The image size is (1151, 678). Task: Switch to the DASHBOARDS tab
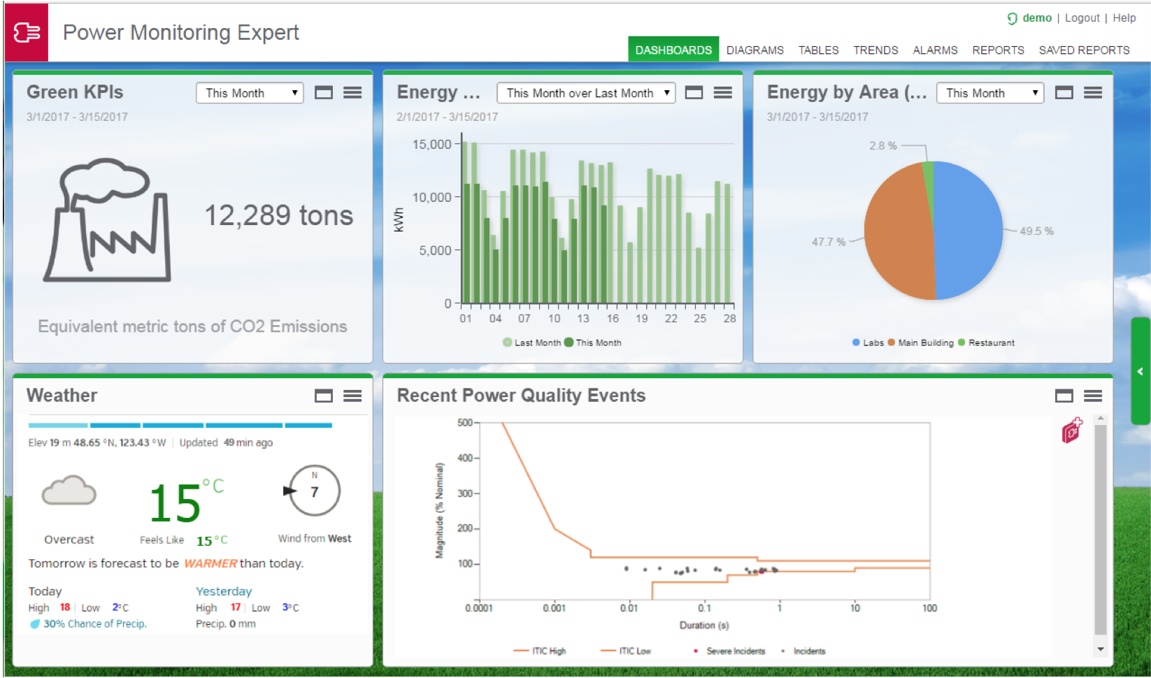tap(673, 50)
